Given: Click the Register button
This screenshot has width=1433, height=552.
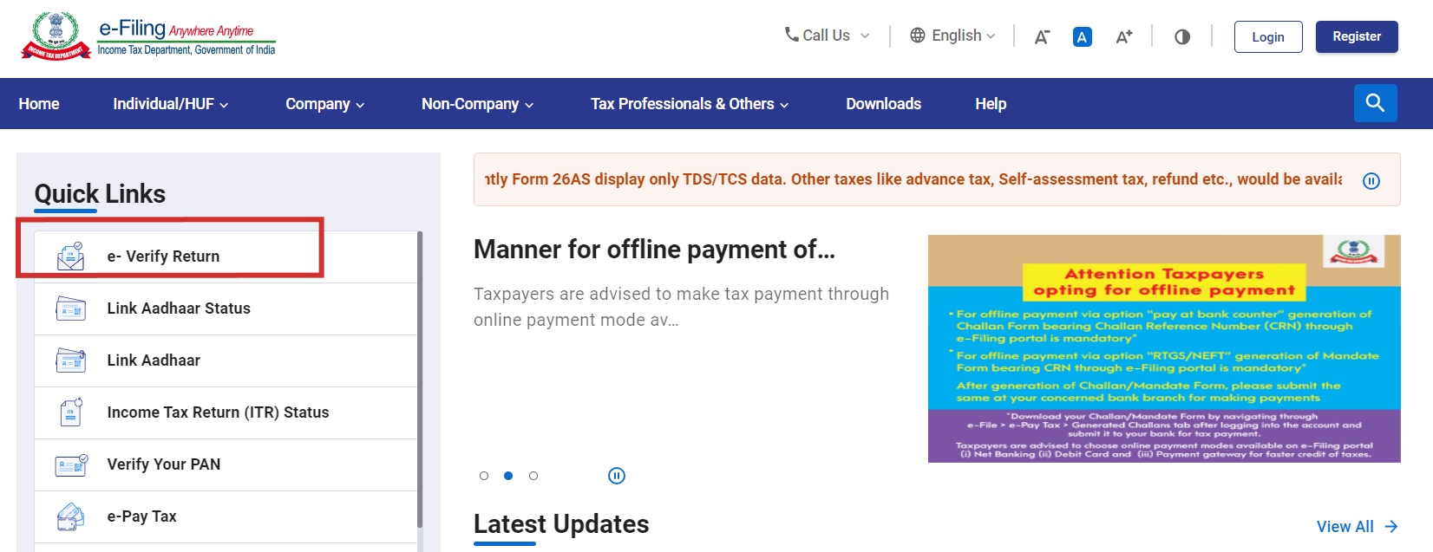Looking at the screenshot, I should pyautogui.click(x=1356, y=36).
